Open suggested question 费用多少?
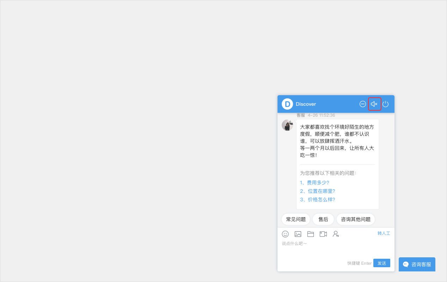The image size is (447, 282). pyautogui.click(x=314, y=183)
